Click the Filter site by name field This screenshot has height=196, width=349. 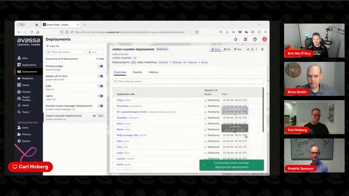tap(188, 81)
